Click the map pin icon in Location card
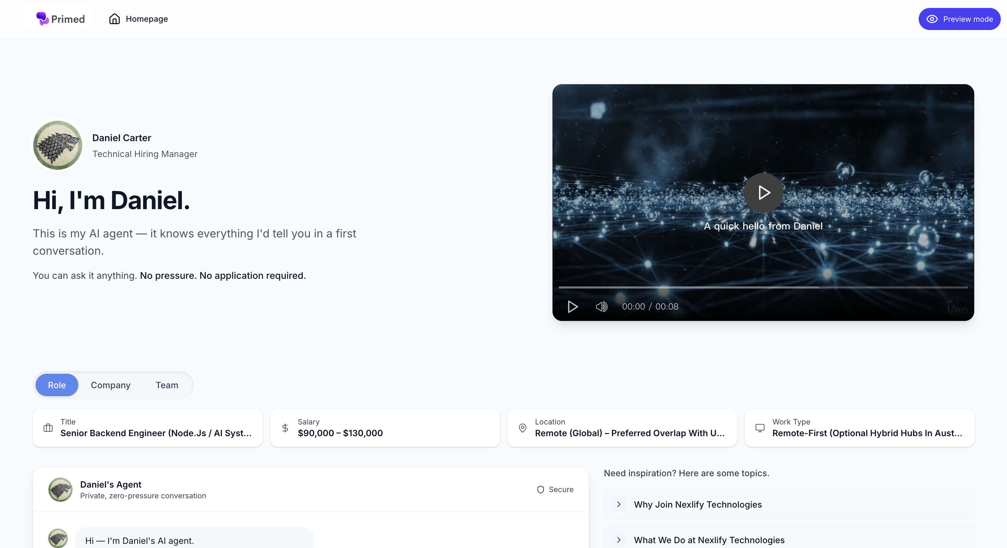The image size is (1007, 548). coord(523,428)
